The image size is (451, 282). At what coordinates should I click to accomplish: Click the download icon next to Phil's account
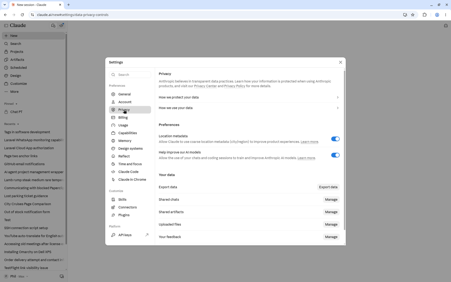[62, 277]
